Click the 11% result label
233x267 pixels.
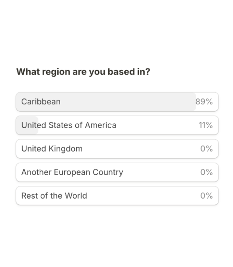click(206, 125)
